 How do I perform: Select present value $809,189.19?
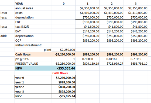point(91,64)
